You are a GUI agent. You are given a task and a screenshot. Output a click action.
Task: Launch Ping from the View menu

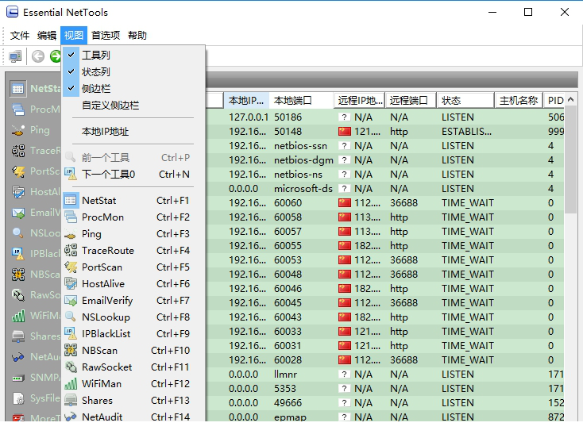pos(71,234)
